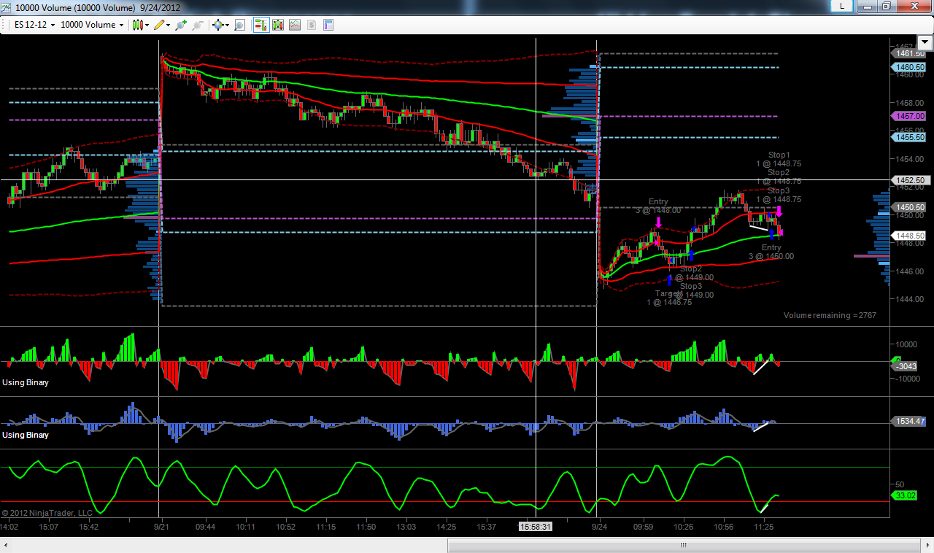Click the 15:58:31 crosshair time marker

point(536,526)
